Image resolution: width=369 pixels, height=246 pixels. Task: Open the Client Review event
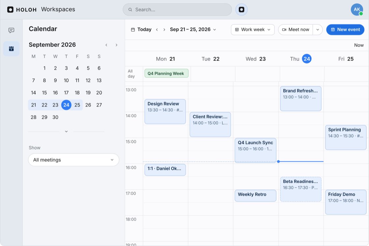click(210, 124)
